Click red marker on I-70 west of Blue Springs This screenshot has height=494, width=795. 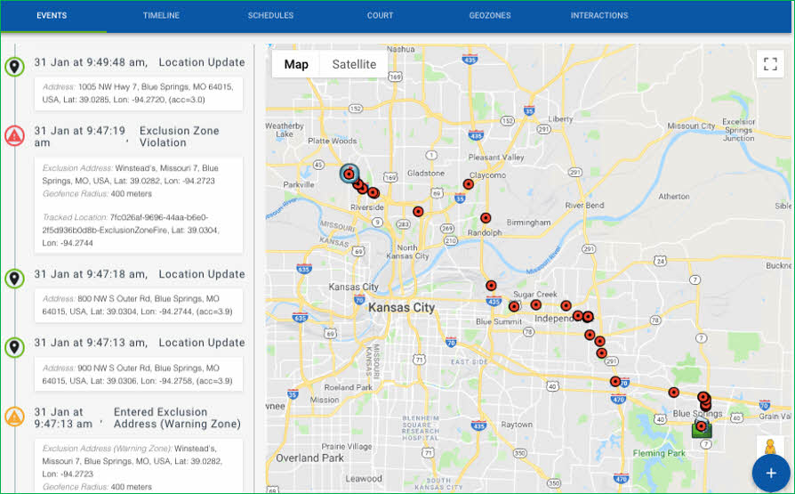point(673,393)
